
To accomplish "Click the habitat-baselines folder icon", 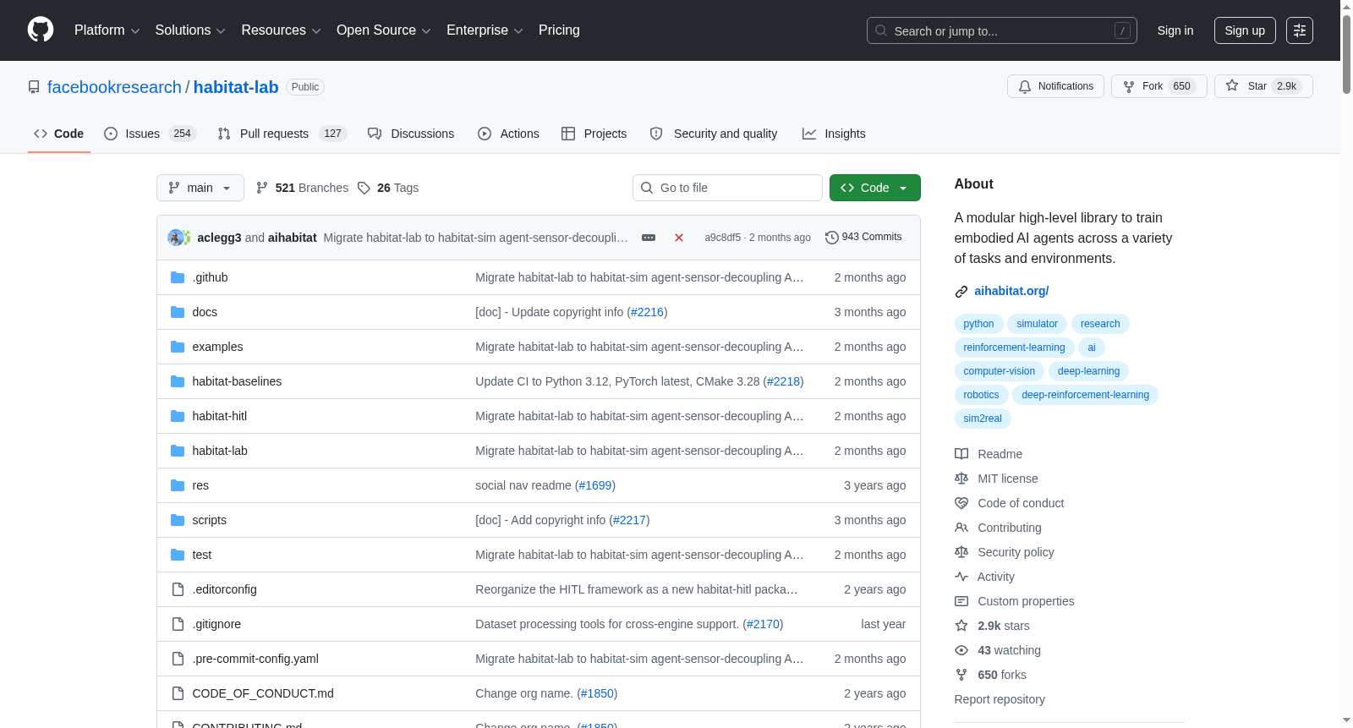I will click(x=178, y=381).
